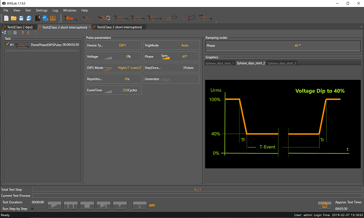Click the Total Test Step progress bar
The image size is (364, 218).
click(x=197, y=190)
